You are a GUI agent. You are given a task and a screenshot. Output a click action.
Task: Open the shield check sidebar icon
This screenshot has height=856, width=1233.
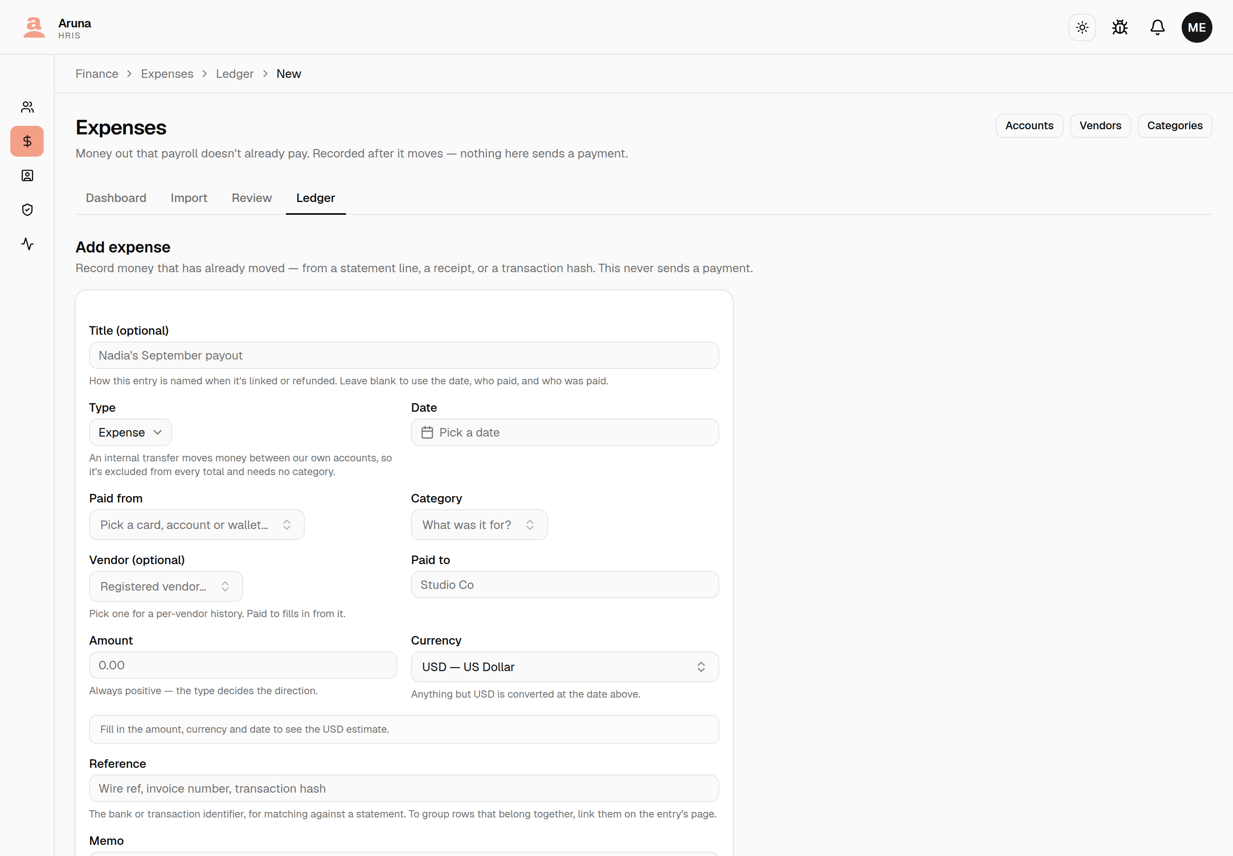pos(27,210)
